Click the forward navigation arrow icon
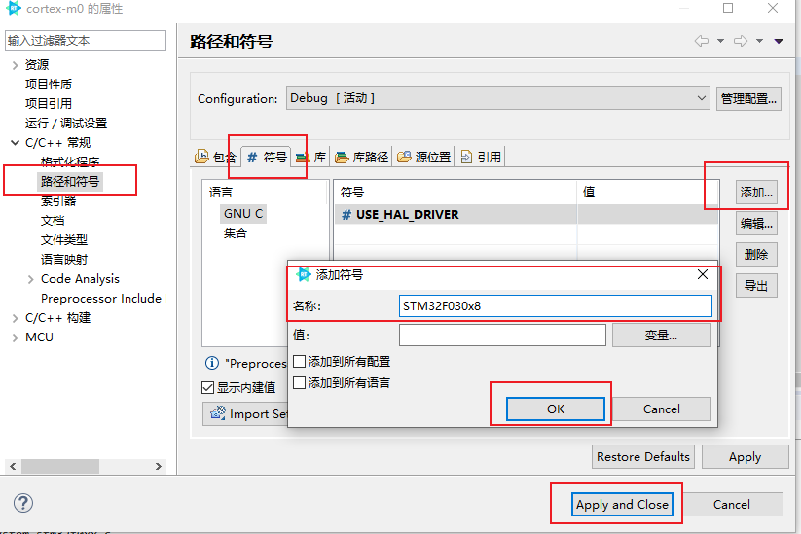 pos(740,41)
